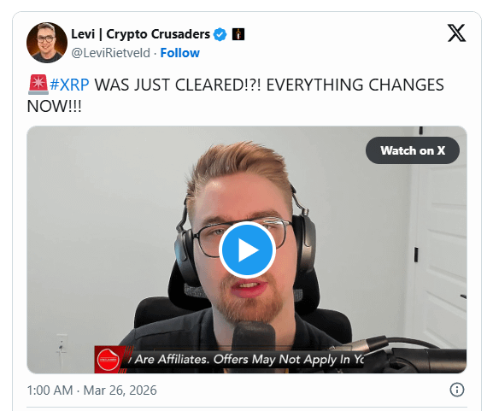Click the black affiliate badge beside name

[238, 34]
